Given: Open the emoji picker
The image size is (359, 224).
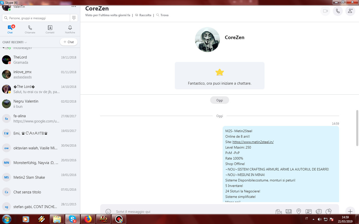Looking at the screenshot, I should click(x=108, y=212).
